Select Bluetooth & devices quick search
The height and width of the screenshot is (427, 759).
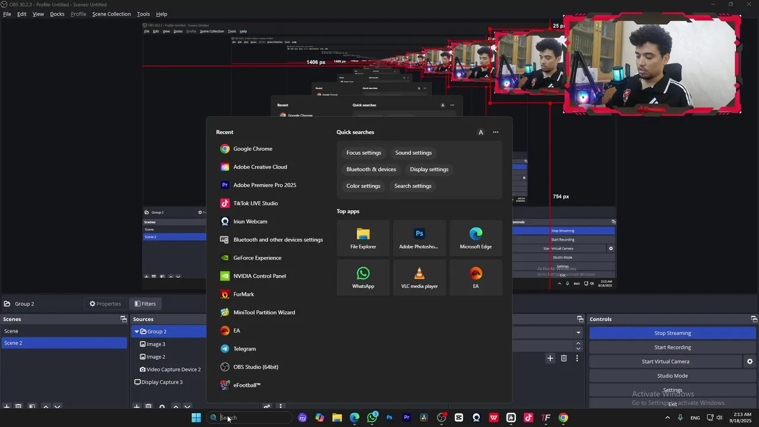tap(371, 170)
